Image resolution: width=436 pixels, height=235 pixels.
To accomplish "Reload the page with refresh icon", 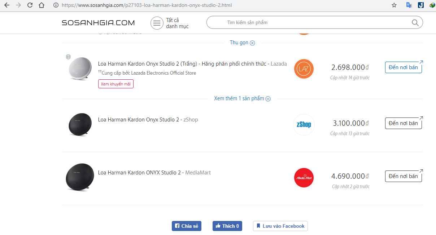I will coord(30,5).
